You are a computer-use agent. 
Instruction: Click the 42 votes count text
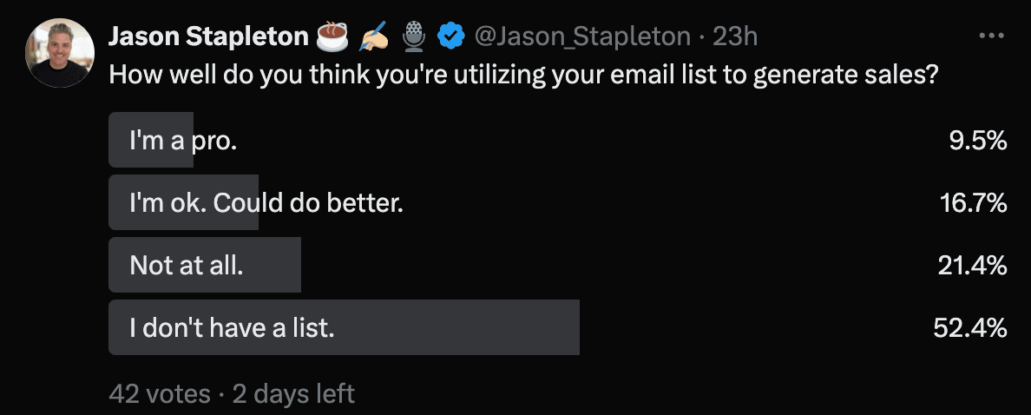coord(160,394)
